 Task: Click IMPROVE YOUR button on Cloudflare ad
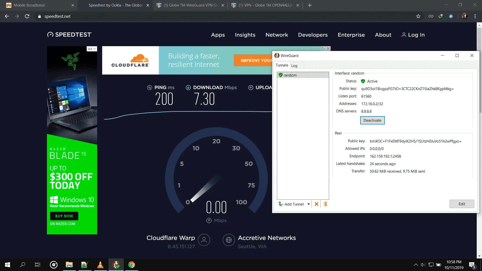tap(253, 60)
